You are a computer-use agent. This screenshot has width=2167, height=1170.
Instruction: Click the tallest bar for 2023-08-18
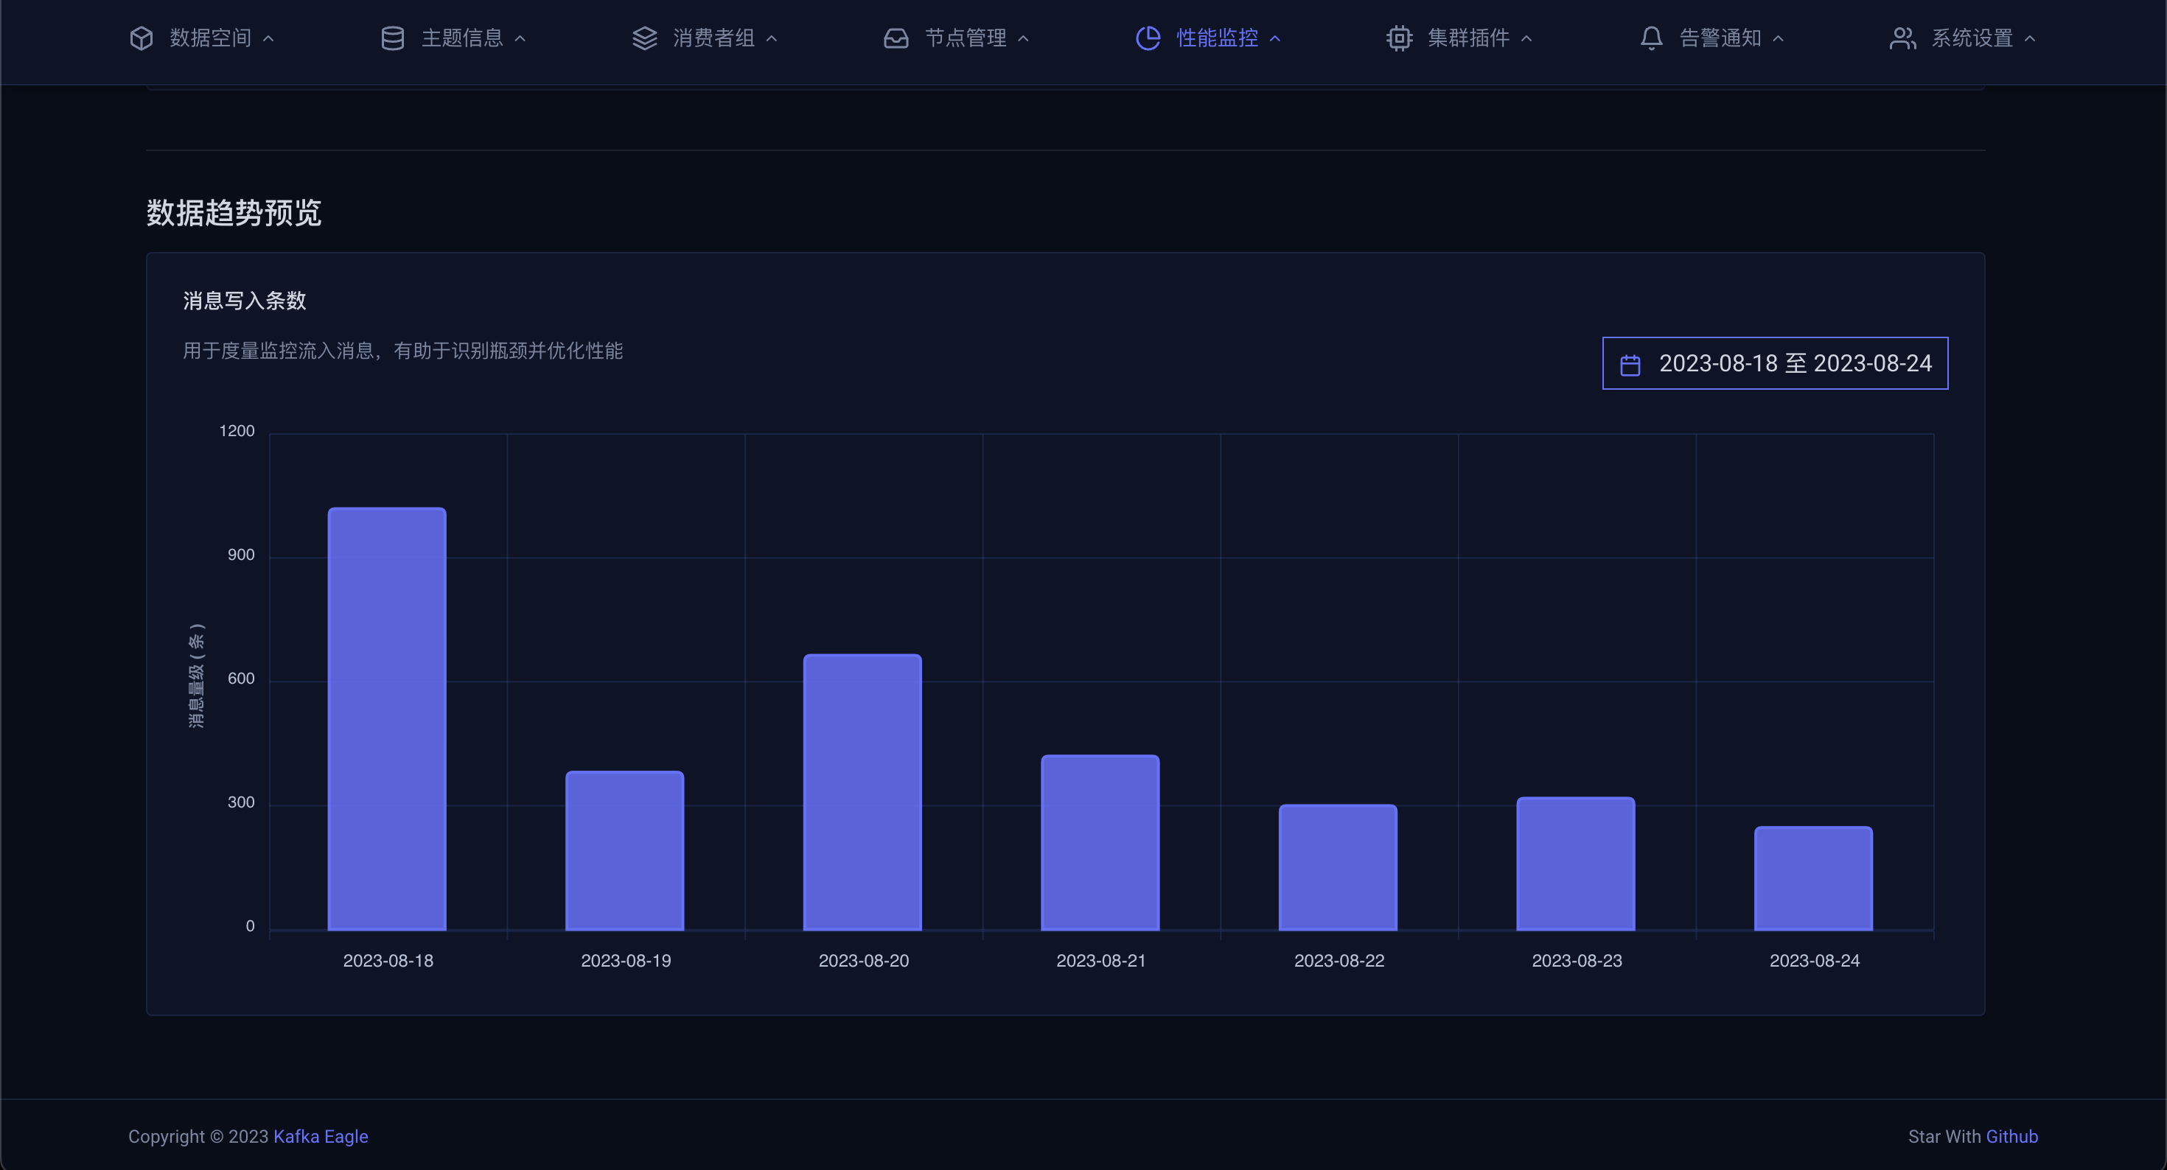[387, 719]
